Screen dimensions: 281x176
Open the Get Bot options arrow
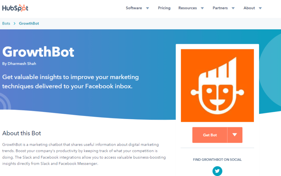tap(235, 135)
